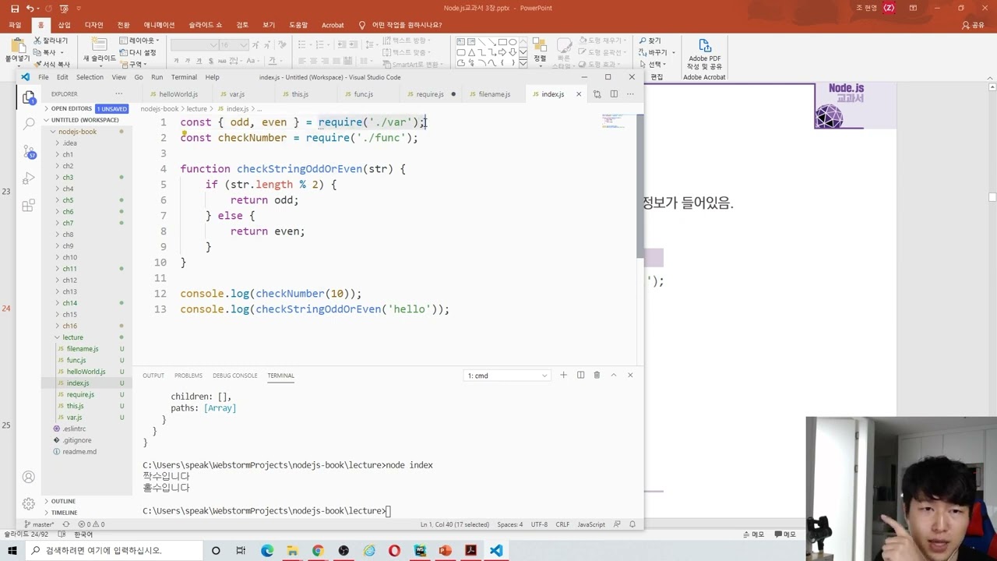Open the Accounts icon in activity bar
The height and width of the screenshot is (561, 997).
(29, 477)
